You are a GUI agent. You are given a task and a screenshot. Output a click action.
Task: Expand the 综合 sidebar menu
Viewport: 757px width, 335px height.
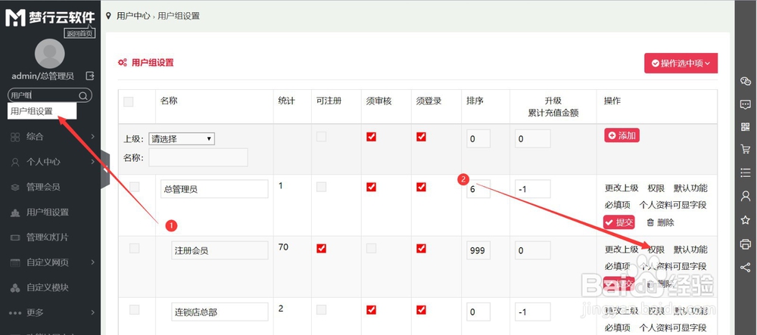tap(50, 137)
